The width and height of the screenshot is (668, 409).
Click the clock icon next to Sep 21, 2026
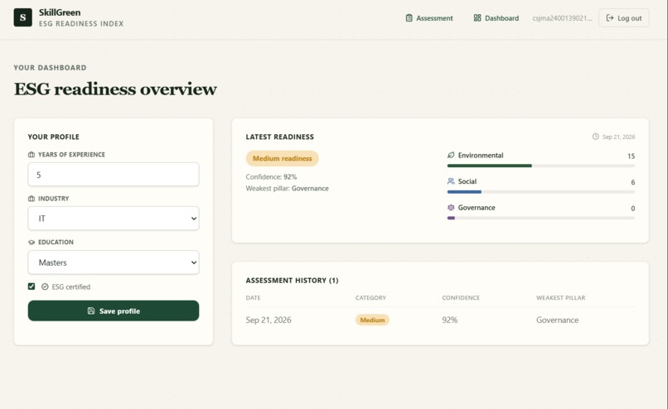click(x=596, y=137)
